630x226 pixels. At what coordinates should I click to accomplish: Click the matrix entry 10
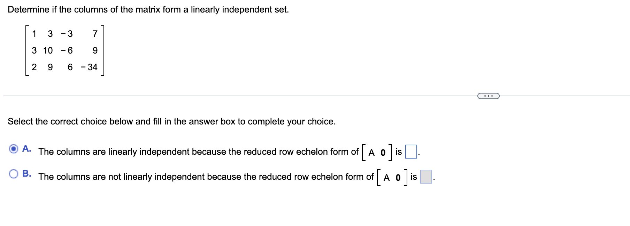(48, 50)
